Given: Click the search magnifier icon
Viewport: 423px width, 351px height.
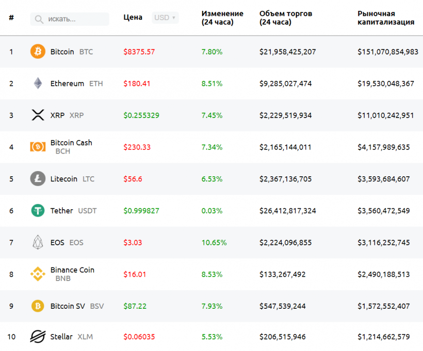Looking at the screenshot, I should point(39,19).
